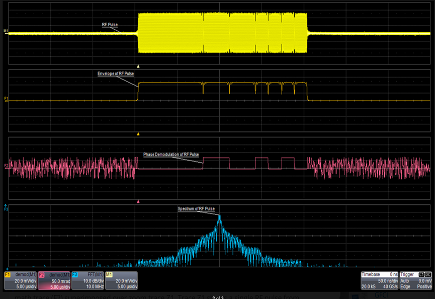
Task: Click the 'Phase Demodulation of RF Pulse' label
Action: 171,155
